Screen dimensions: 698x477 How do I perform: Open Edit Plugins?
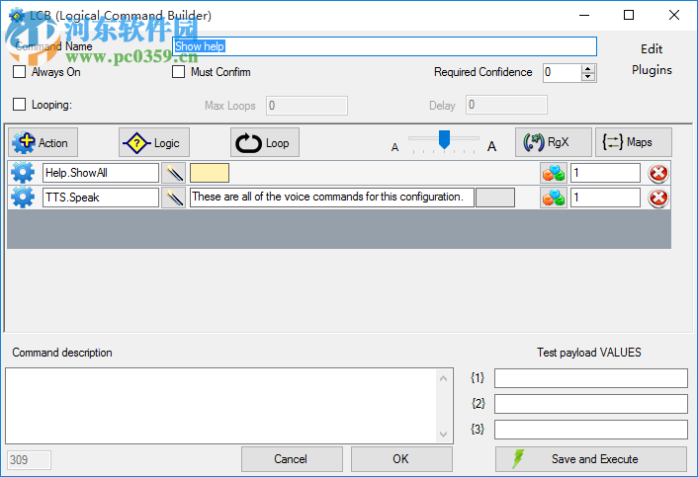[652, 59]
